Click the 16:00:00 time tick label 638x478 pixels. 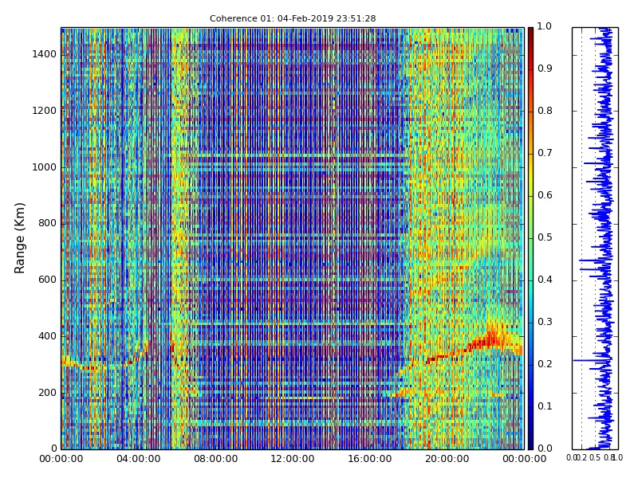pos(370,459)
